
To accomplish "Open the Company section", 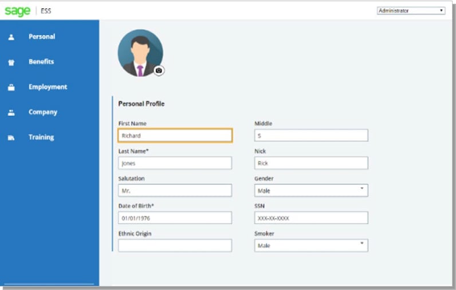I will tap(43, 112).
